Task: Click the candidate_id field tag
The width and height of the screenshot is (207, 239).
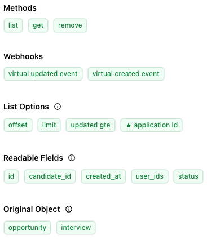Action: coord(50,176)
